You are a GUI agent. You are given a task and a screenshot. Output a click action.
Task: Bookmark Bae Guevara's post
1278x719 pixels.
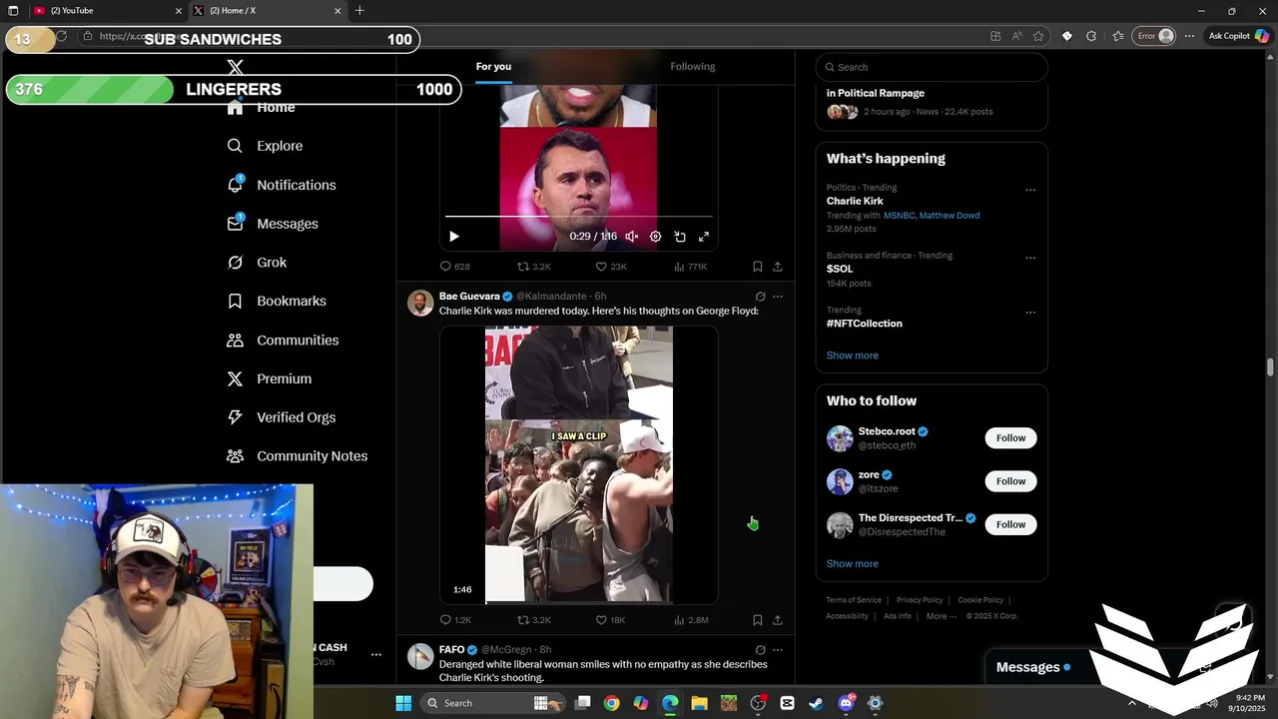point(757,620)
